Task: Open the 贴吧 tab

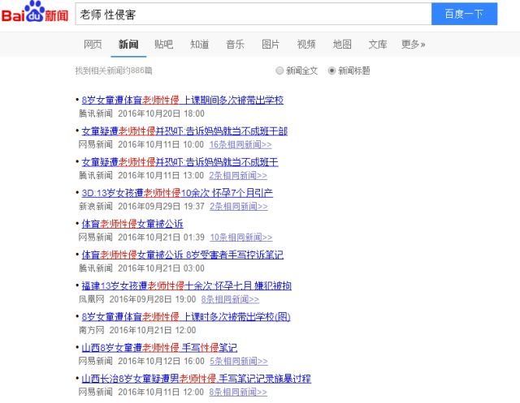Action: 164,45
